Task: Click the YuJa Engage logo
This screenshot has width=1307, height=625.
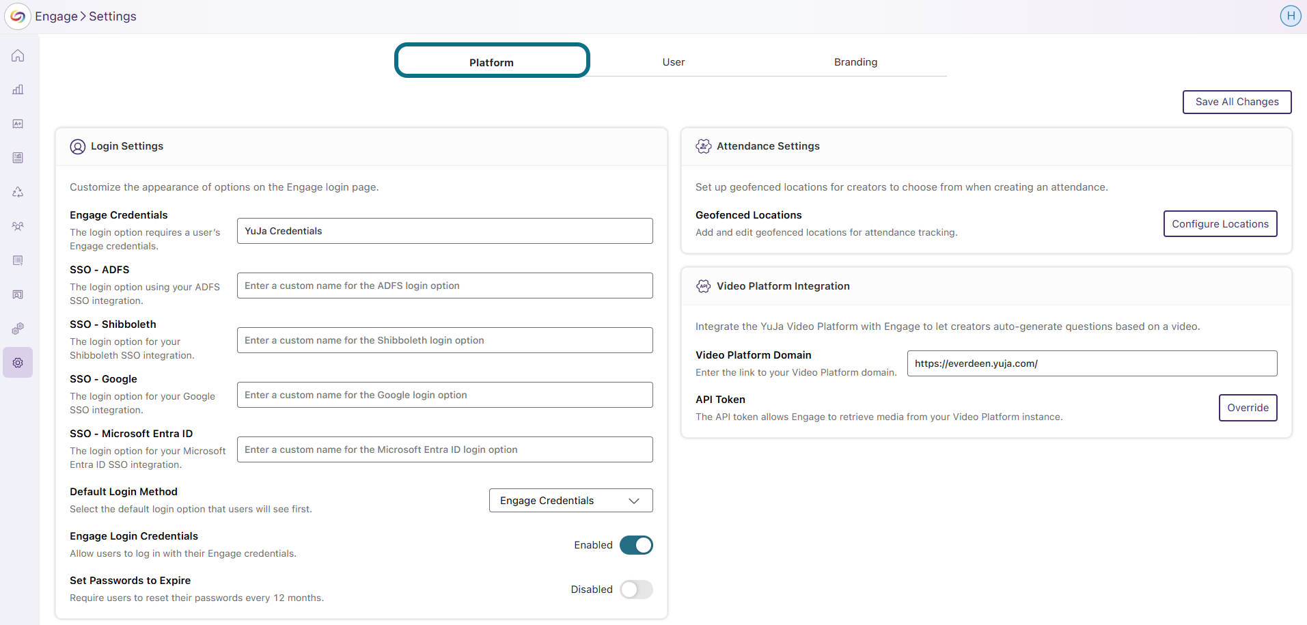Action: (18, 16)
